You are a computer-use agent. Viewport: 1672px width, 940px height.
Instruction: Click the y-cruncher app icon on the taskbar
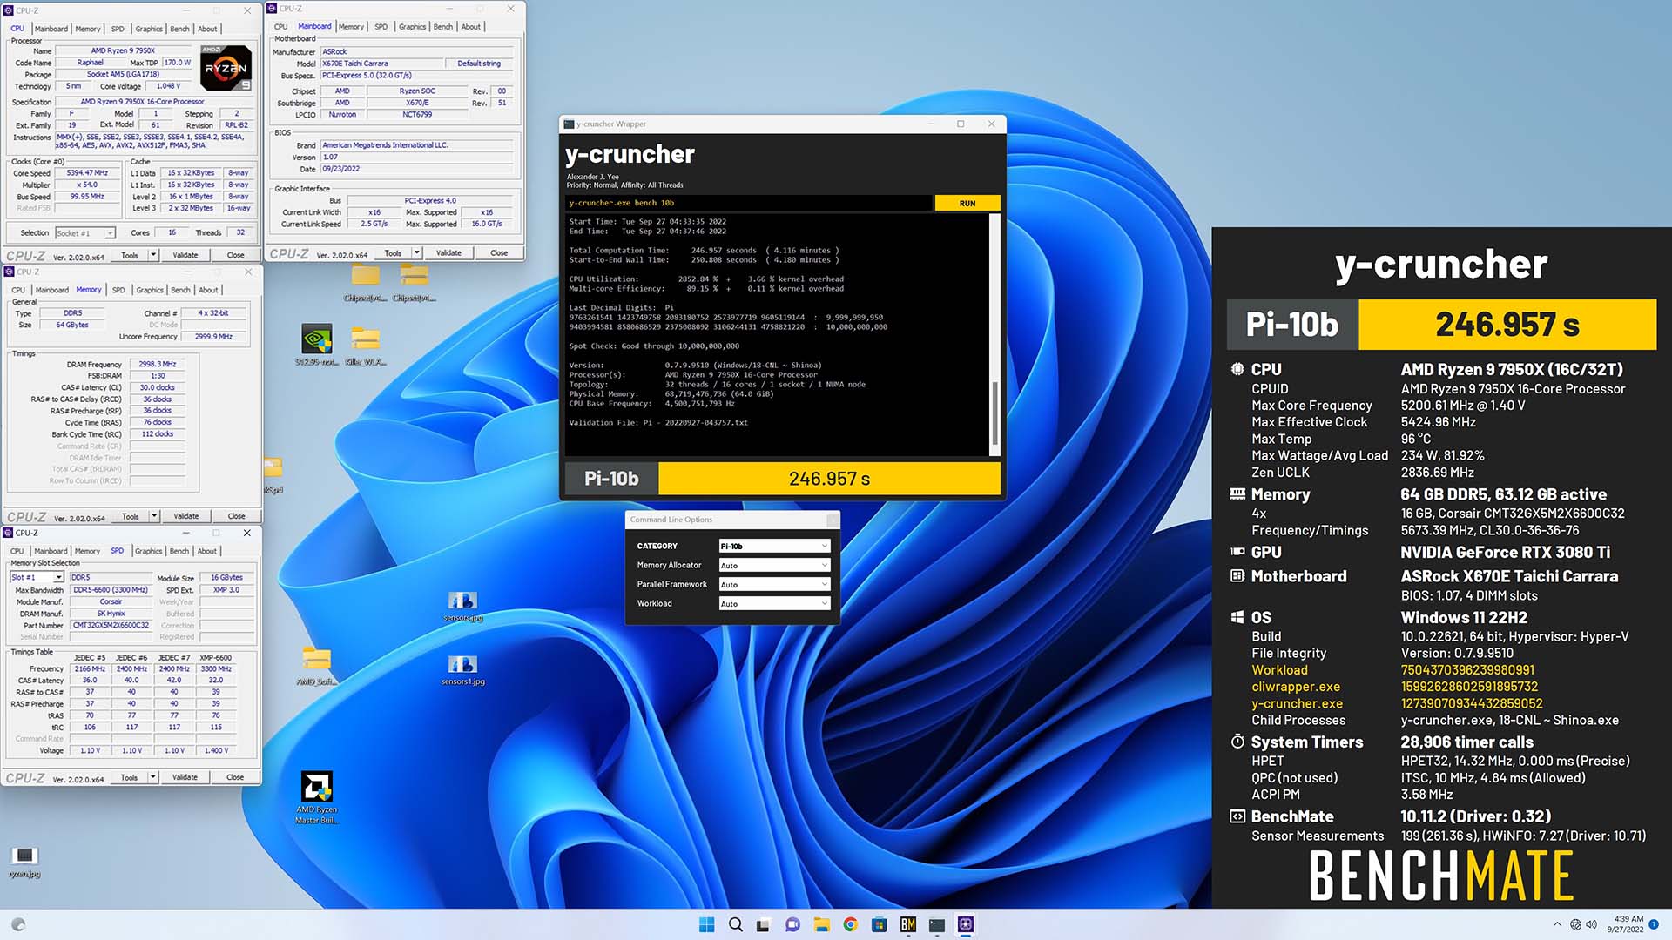965,924
